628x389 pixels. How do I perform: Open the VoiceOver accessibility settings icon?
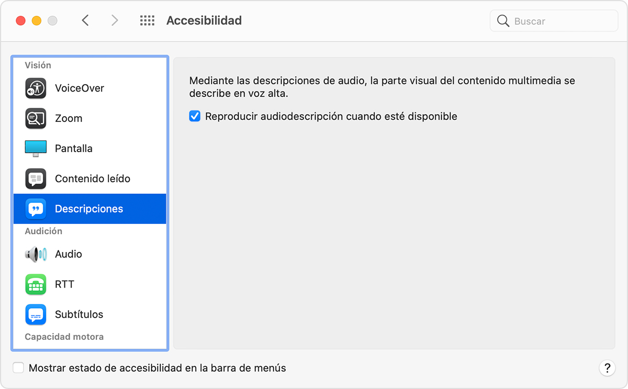(x=36, y=88)
